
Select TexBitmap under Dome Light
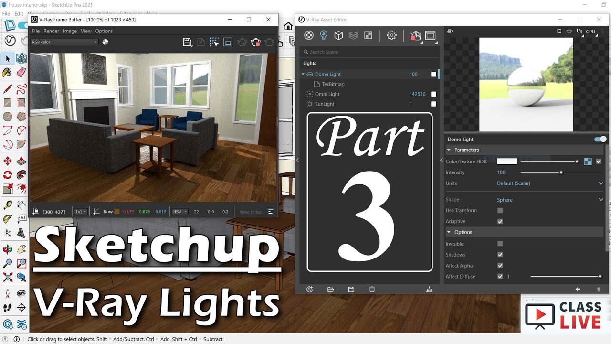[x=333, y=84]
